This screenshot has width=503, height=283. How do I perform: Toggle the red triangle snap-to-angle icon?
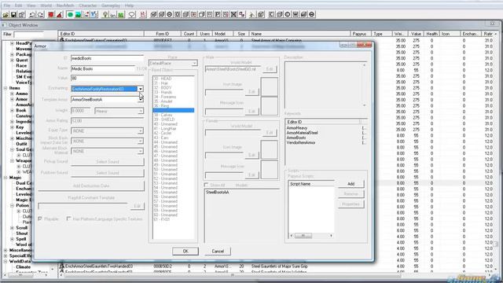pyautogui.click(x=60, y=14)
